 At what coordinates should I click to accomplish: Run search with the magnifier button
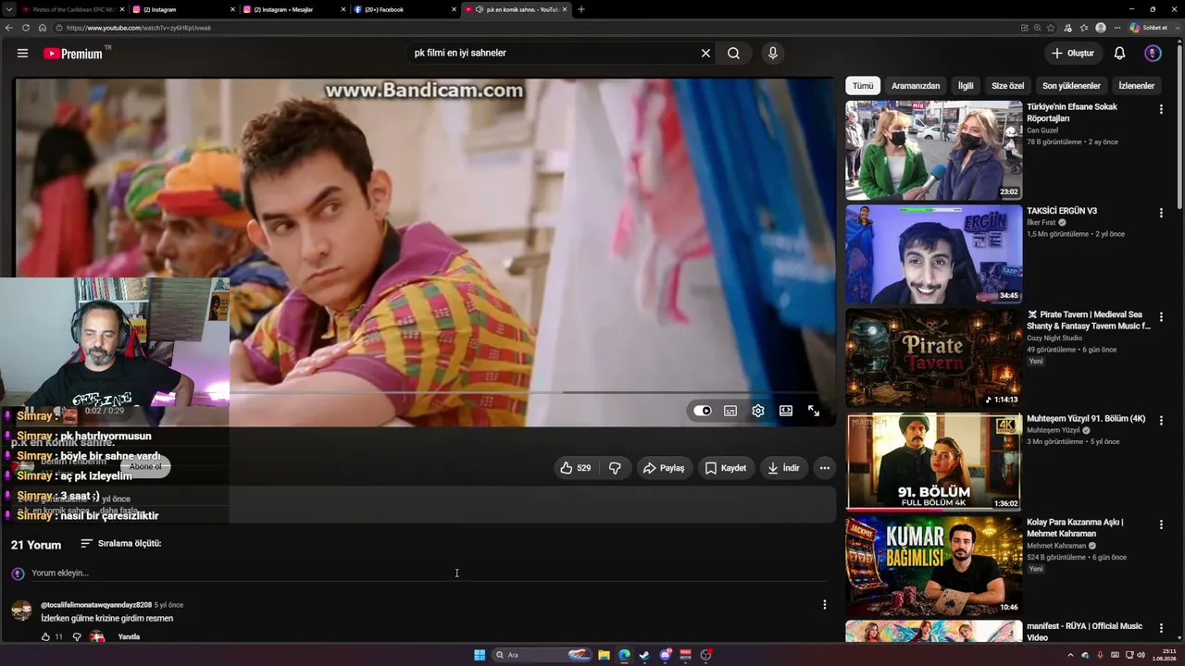[x=733, y=53]
